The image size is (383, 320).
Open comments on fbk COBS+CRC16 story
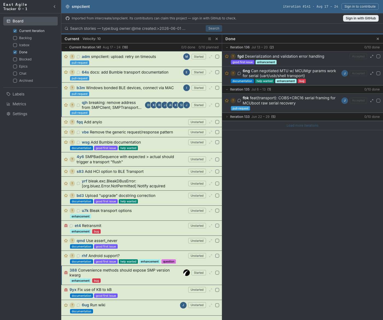point(239,100)
